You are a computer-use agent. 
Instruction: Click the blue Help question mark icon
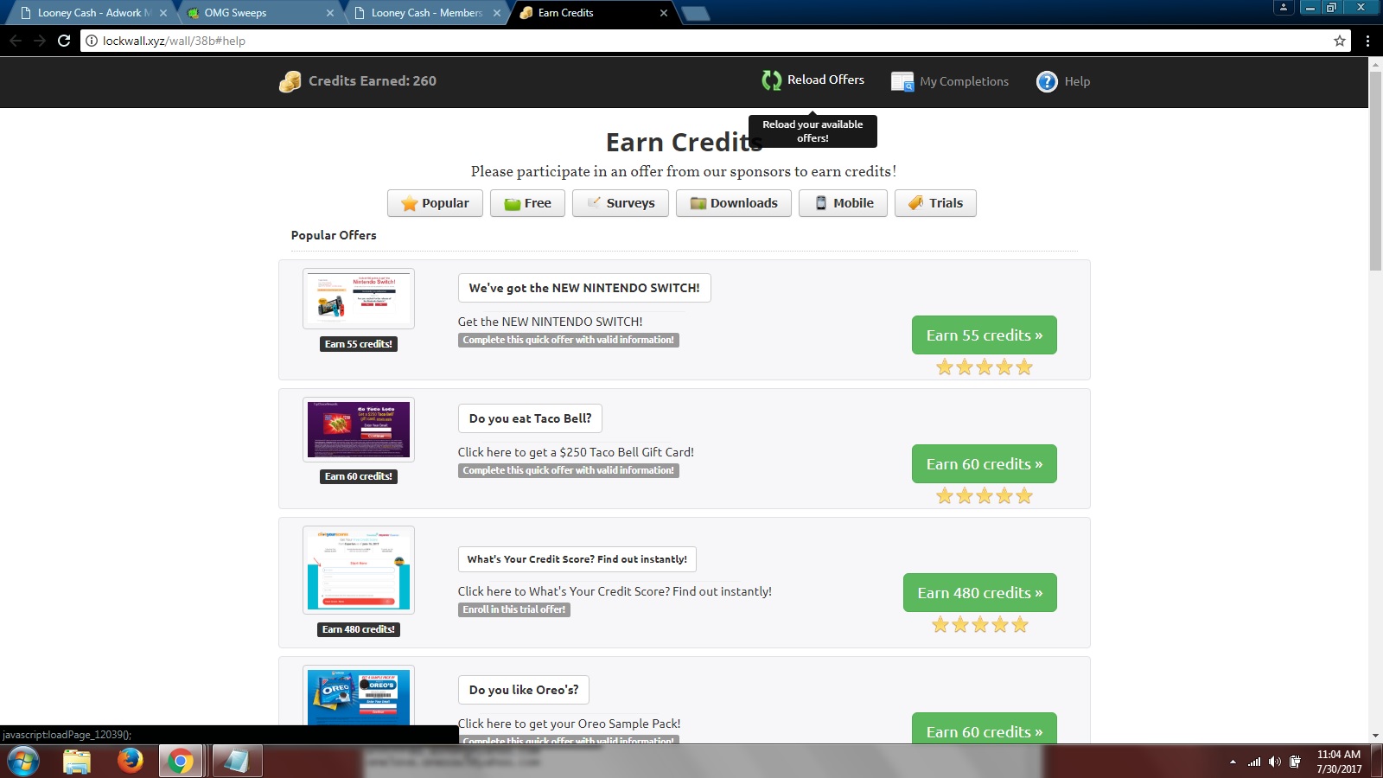1047,81
